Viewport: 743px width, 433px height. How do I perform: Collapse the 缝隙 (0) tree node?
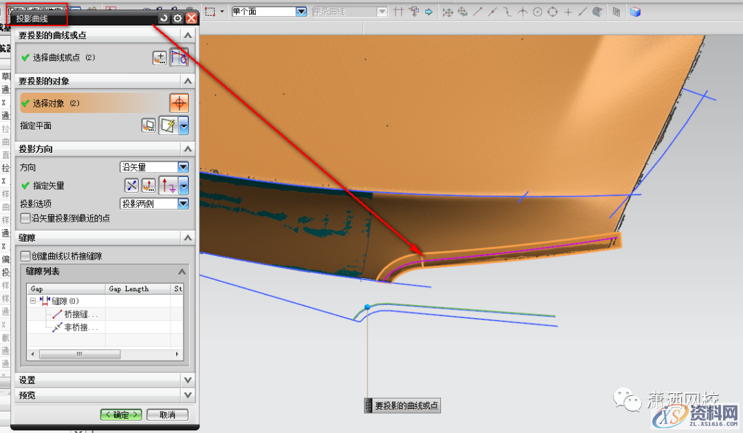pyautogui.click(x=34, y=301)
